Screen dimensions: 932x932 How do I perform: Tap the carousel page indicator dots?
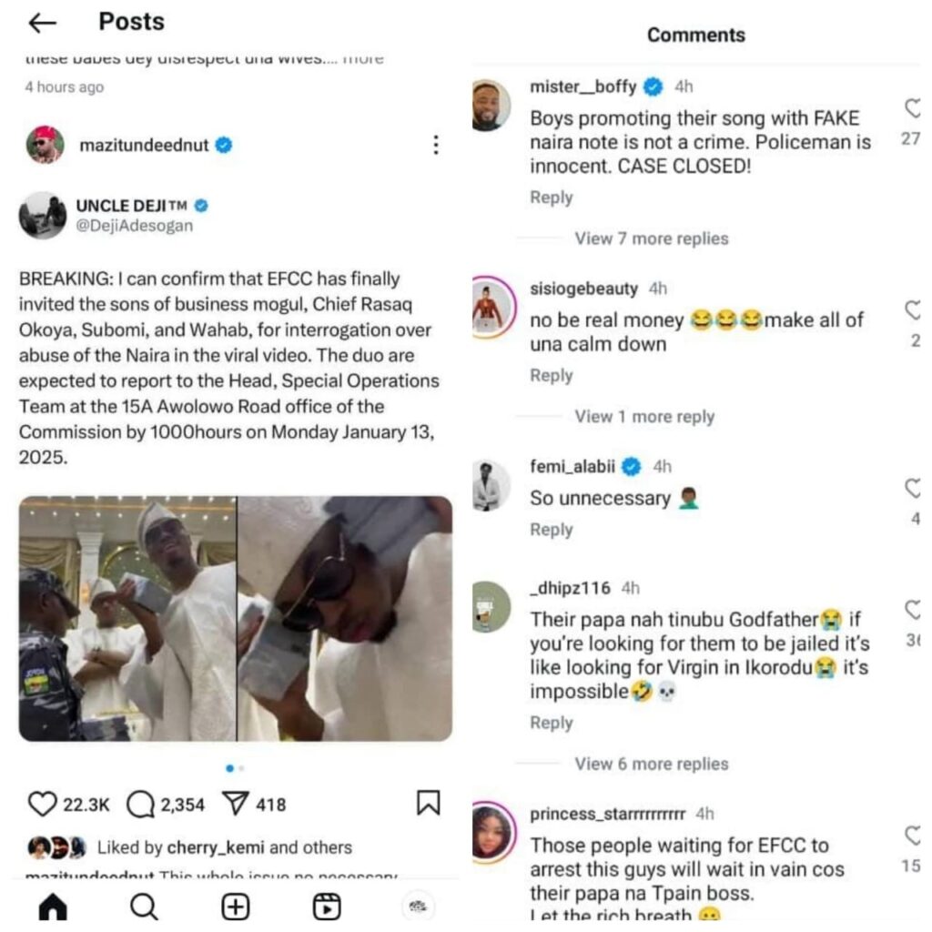235,768
